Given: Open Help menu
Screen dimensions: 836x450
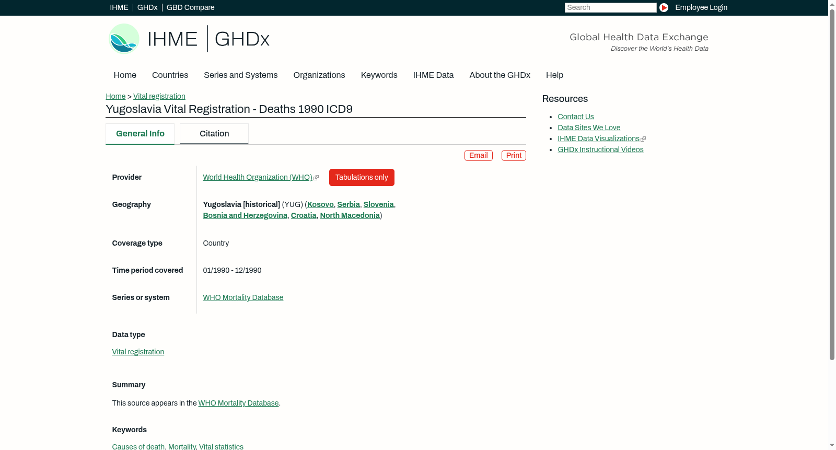Looking at the screenshot, I should [x=554, y=75].
